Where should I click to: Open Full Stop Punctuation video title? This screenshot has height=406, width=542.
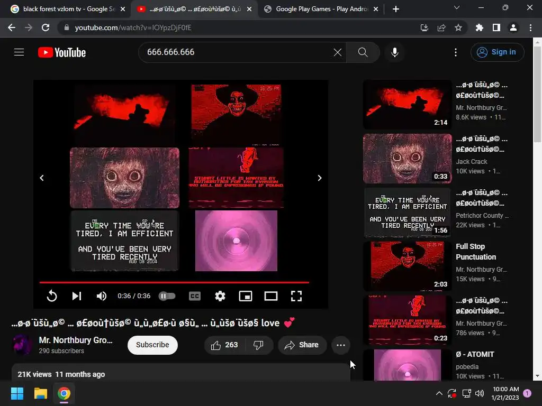(x=476, y=252)
